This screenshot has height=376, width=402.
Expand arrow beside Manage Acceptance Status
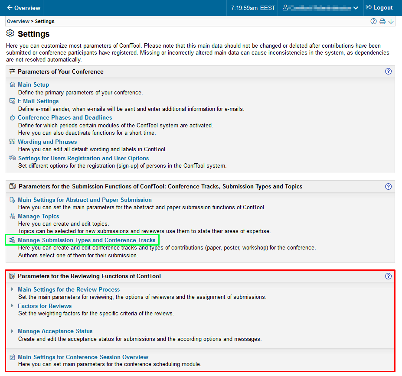(x=12, y=331)
